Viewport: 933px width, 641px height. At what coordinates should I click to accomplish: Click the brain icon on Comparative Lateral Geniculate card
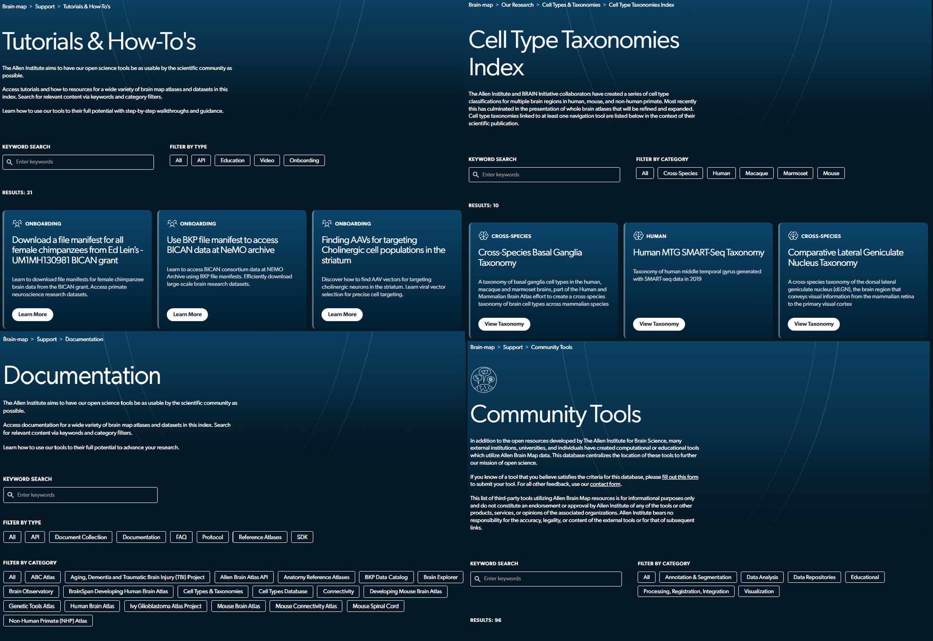pyautogui.click(x=793, y=236)
